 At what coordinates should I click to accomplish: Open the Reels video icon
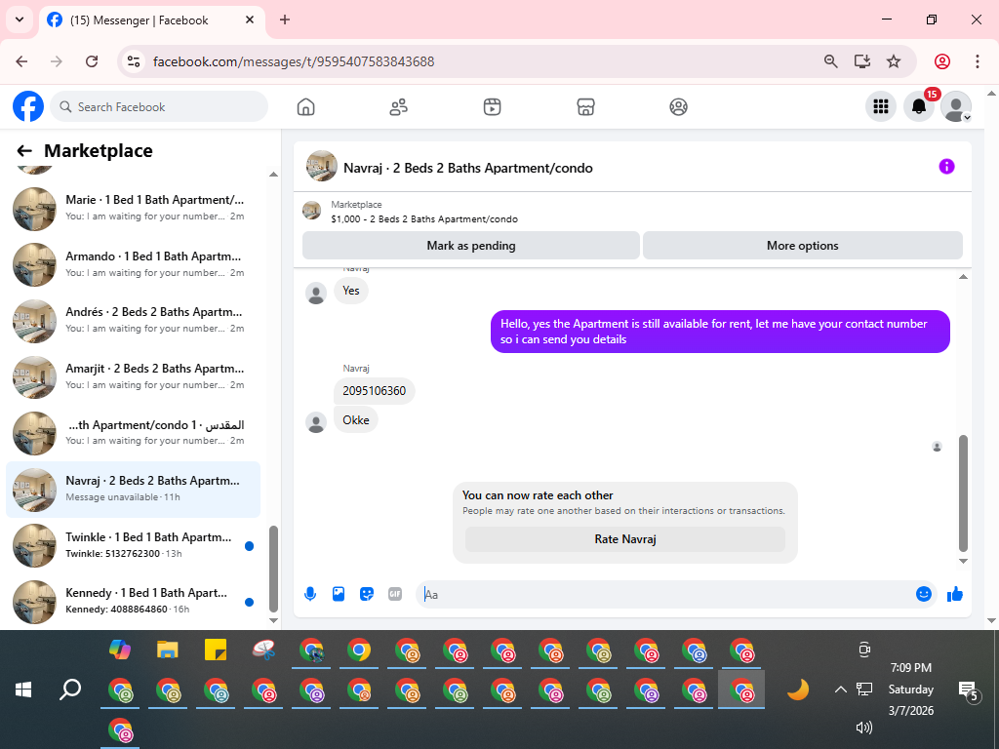tap(492, 107)
